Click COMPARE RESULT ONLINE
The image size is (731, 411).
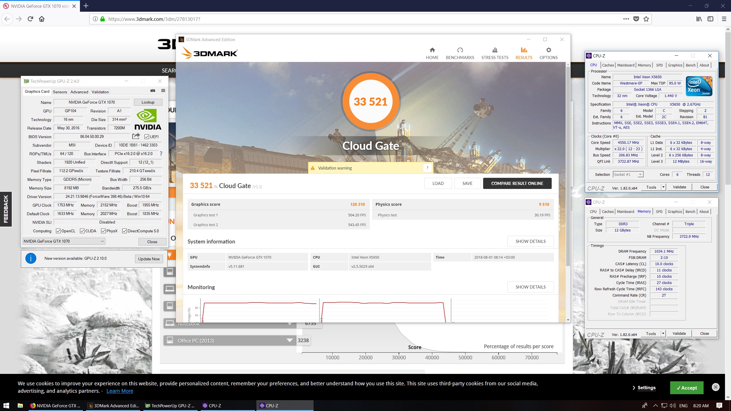click(x=517, y=183)
